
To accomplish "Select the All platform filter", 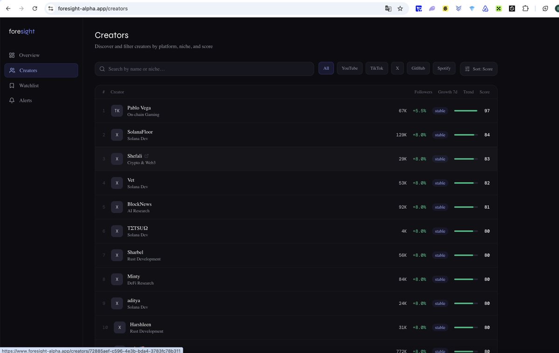I will pyautogui.click(x=326, y=68).
